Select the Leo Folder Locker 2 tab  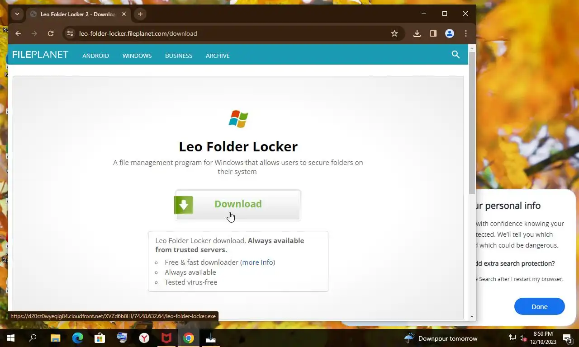click(78, 14)
